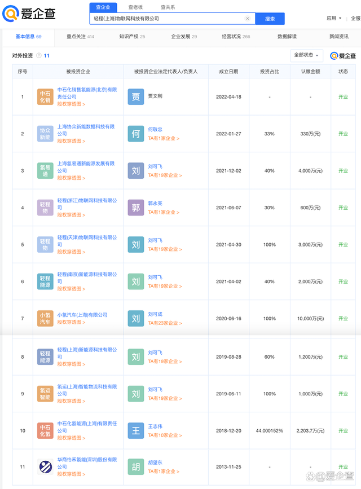
Task: Open the 重点关注 tab
Action: pyautogui.click(x=80, y=37)
